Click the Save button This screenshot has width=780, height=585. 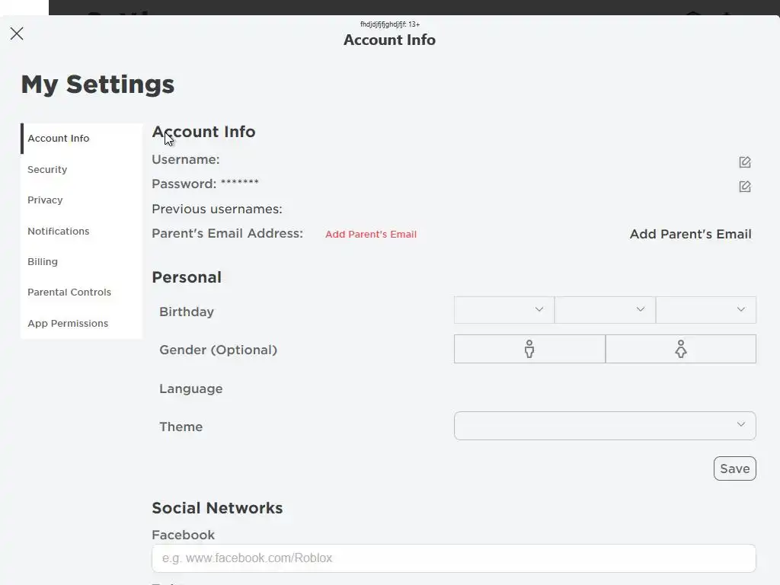[734, 468]
